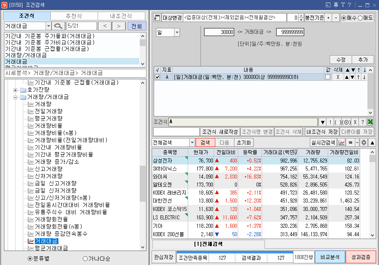379x265 pixels.
Task: Open the gear settings icon on search toolbar
Action: (x=364, y=143)
